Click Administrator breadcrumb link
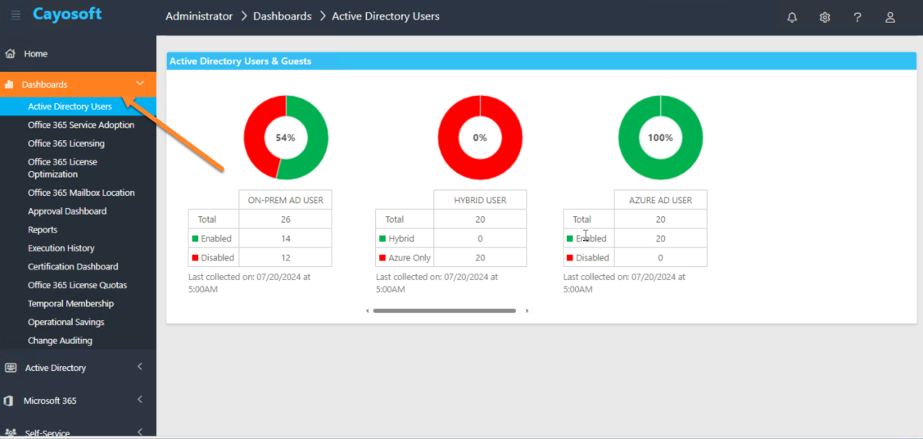The width and height of the screenshot is (923, 439). pyautogui.click(x=199, y=16)
